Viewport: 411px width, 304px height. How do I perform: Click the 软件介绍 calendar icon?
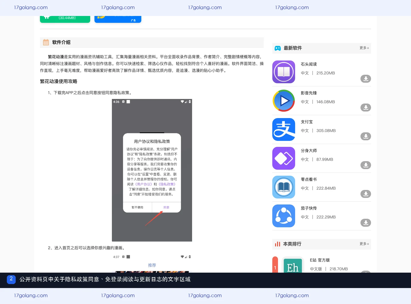[x=46, y=42]
